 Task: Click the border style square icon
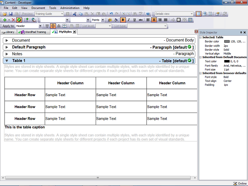click(x=179, y=20)
